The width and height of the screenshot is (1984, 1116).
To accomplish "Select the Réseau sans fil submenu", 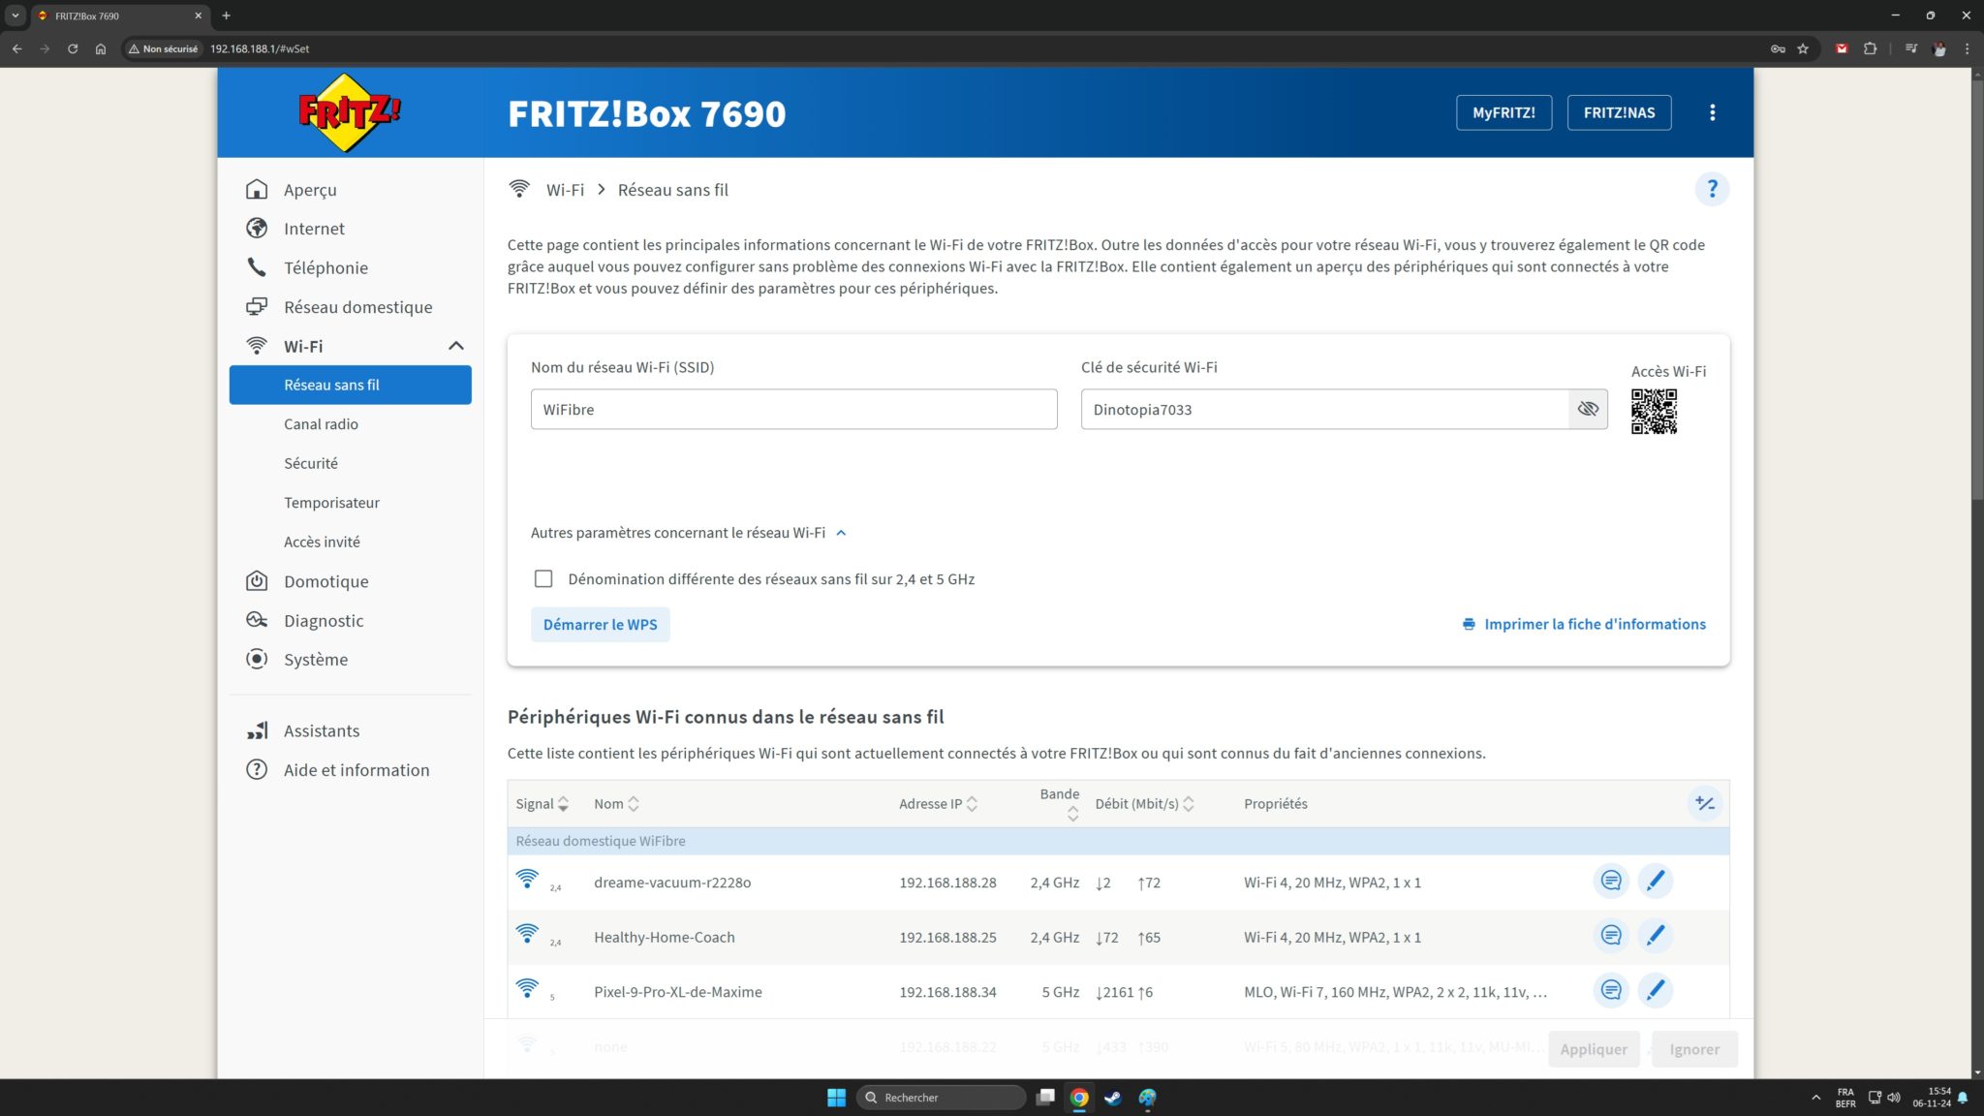I will [350, 385].
